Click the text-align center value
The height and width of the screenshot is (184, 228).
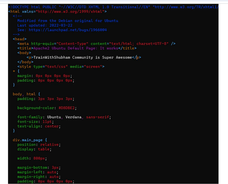(x=52, y=126)
